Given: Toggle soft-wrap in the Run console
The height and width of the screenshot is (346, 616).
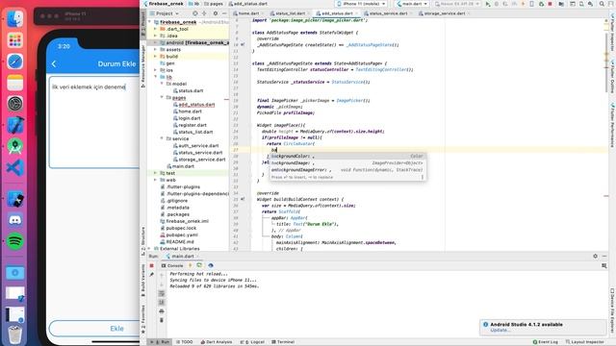Looking at the screenshot, I should (x=162, y=294).
